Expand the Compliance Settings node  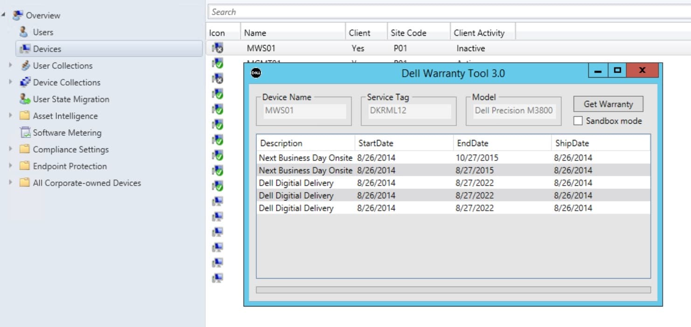point(9,149)
